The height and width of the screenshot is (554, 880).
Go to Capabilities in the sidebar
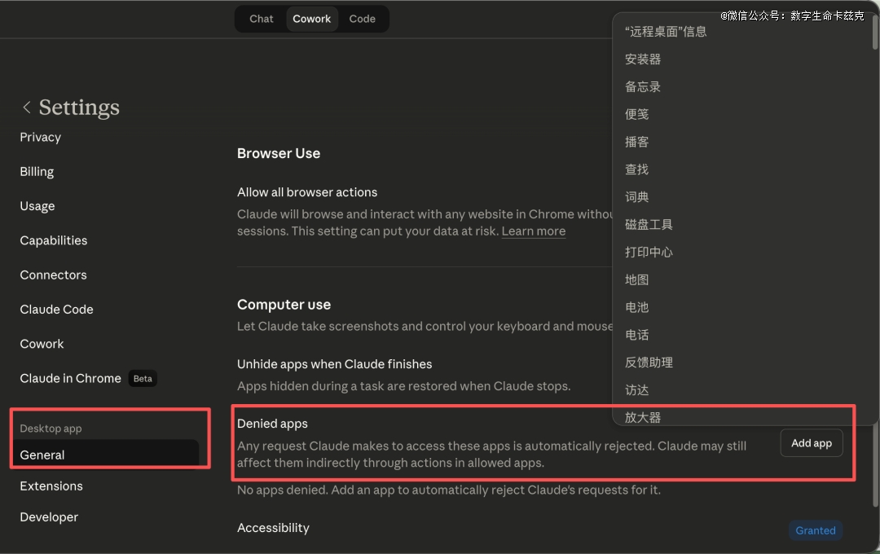click(54, 240)
